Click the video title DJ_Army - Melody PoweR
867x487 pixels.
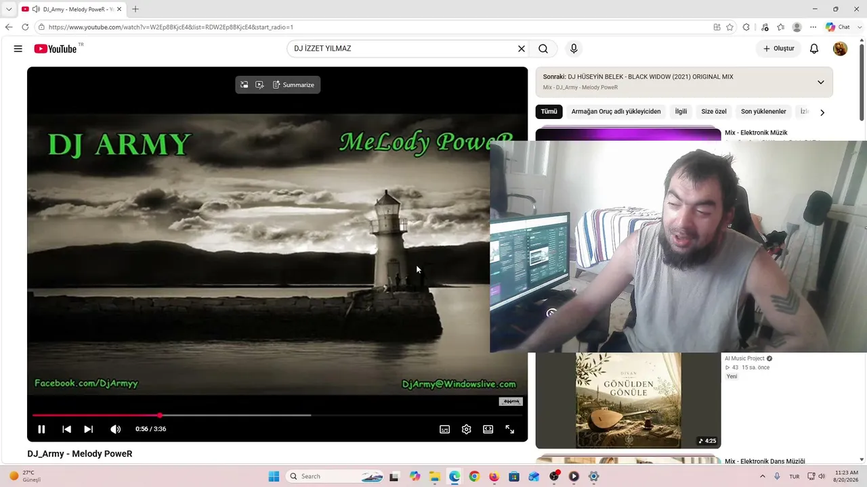click(80, 454)
